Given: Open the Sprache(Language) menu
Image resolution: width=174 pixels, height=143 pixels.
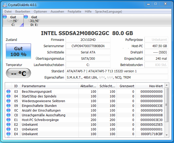Looking at the screenshot, I should tap(109, 12).
